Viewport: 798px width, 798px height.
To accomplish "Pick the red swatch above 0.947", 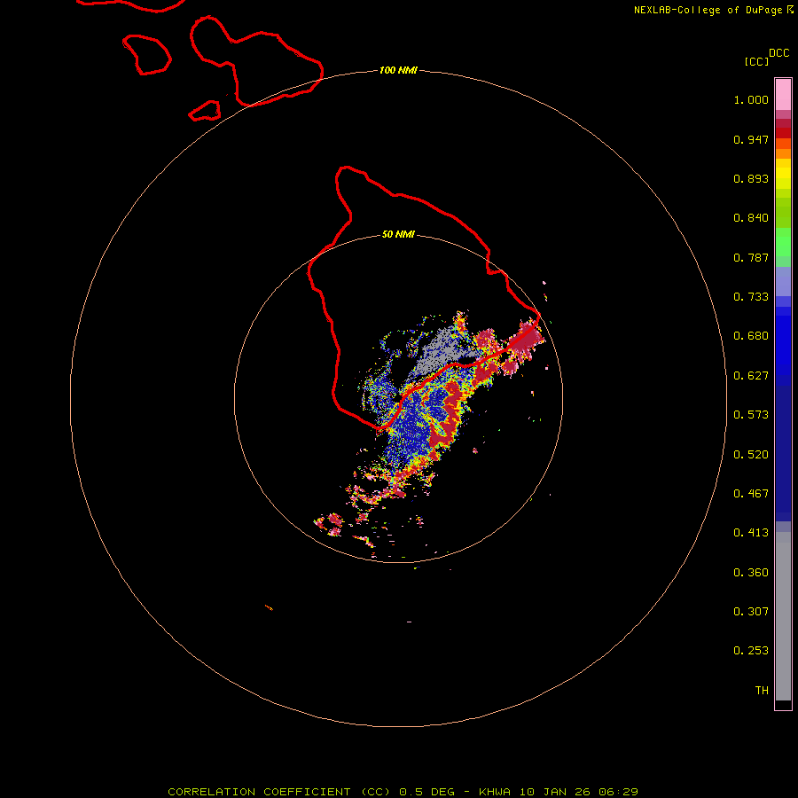I will point(783,133).
